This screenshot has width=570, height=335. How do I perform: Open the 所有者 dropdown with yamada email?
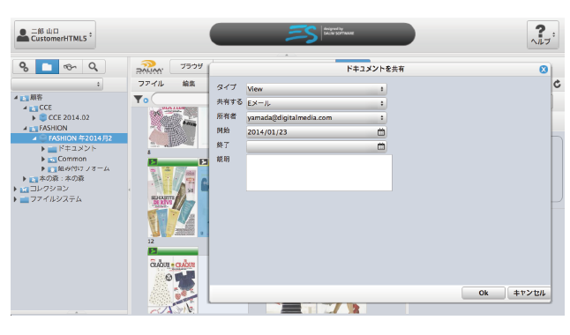(x=316, y=118)
